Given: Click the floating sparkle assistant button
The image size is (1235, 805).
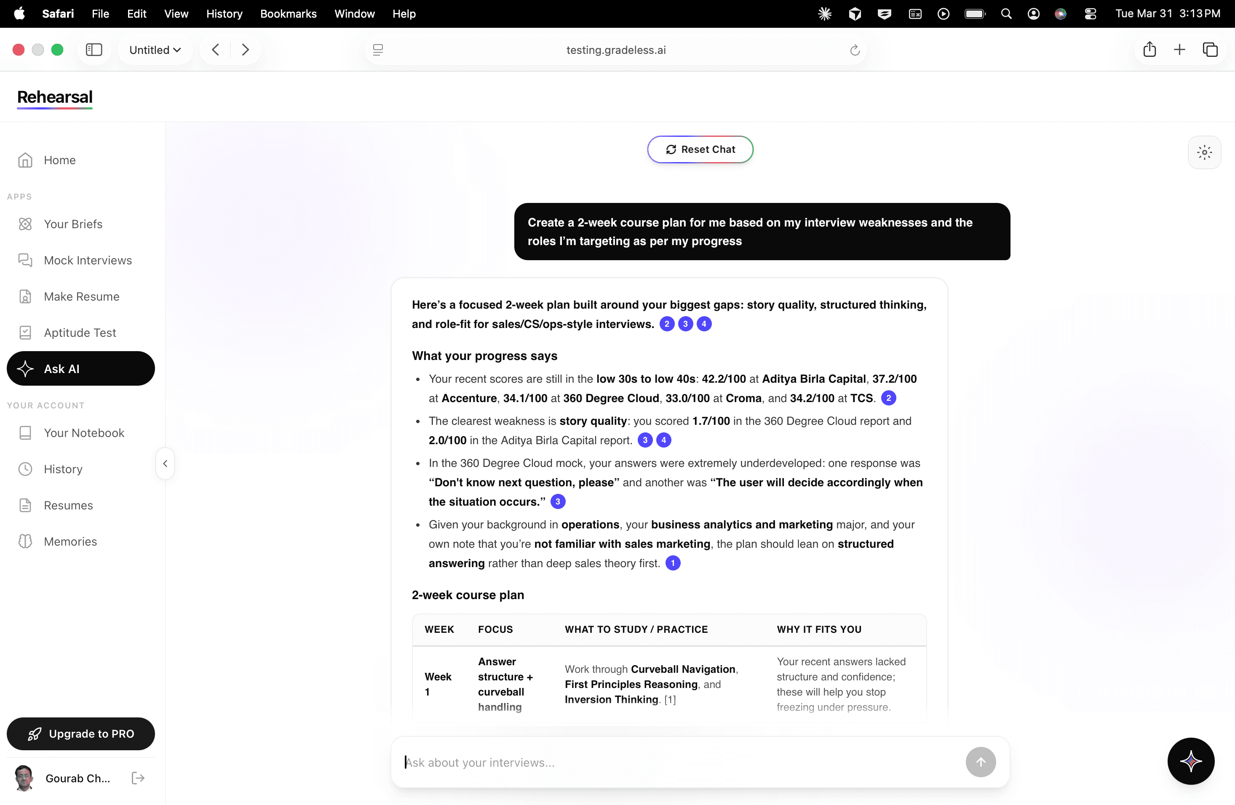Looking at the screenshot, I should pos(1191,761).
